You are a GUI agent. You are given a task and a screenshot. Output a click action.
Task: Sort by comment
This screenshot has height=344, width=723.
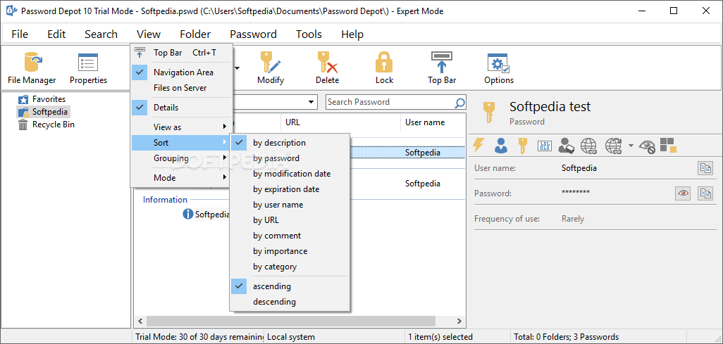[290, 236]
